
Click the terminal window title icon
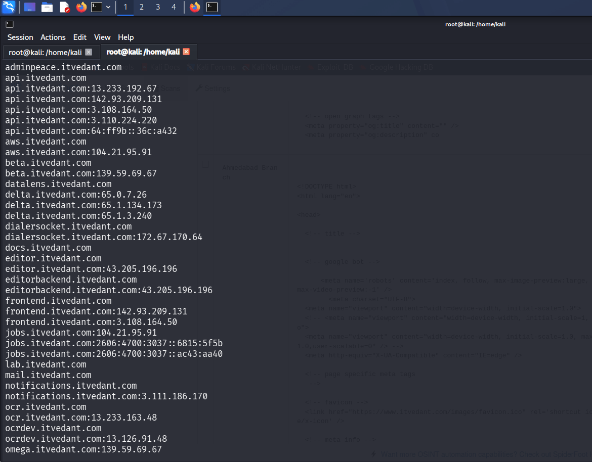(10, 24)
